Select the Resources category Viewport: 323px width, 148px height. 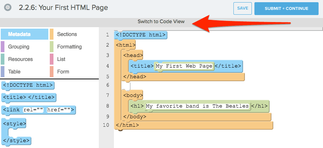(20, 59)
